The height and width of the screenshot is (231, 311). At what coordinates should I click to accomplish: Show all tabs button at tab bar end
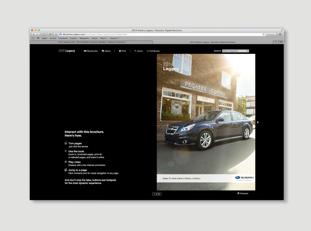point(281,42)
